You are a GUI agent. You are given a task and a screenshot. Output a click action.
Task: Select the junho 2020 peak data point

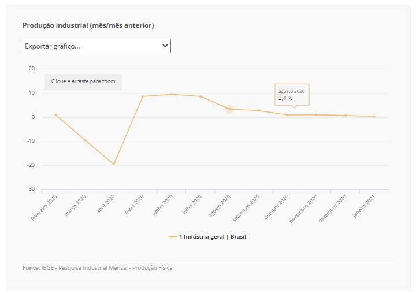(172, 94)
